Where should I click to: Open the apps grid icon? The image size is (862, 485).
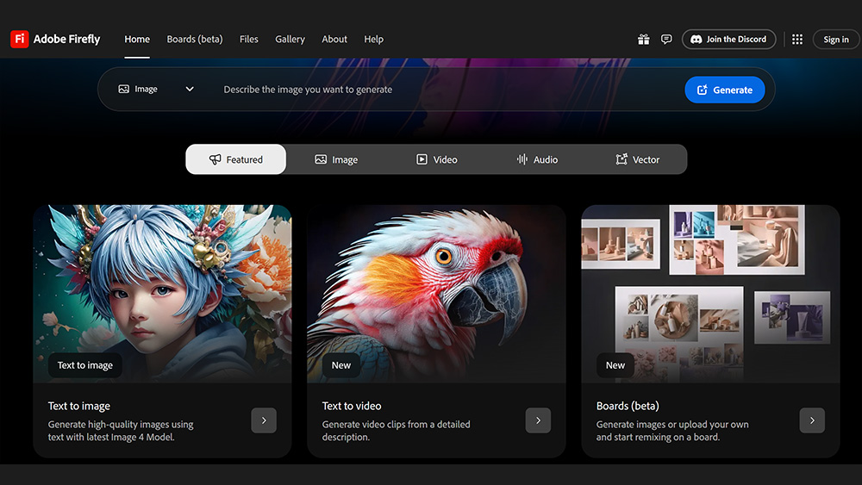tap(797, 39)
